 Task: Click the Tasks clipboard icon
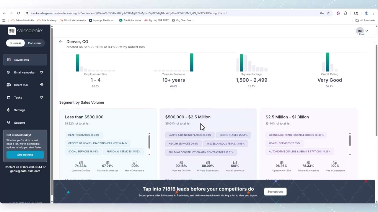tap(9, 97)
